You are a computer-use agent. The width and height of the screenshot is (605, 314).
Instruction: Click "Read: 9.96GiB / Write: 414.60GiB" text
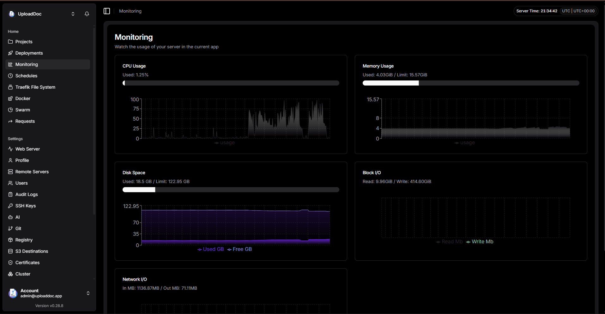[397, 181]
